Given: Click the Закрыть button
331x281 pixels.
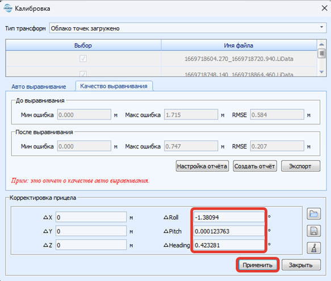Looking at the screenshot, I should tap(301, 265).
